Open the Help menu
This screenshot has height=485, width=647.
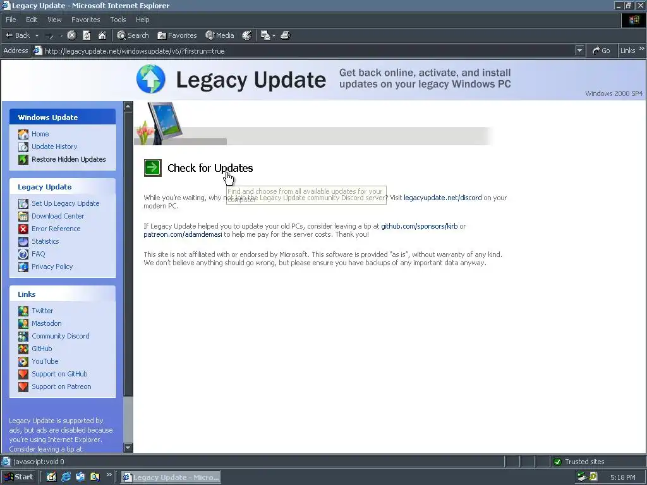click(x=142, y=20)
